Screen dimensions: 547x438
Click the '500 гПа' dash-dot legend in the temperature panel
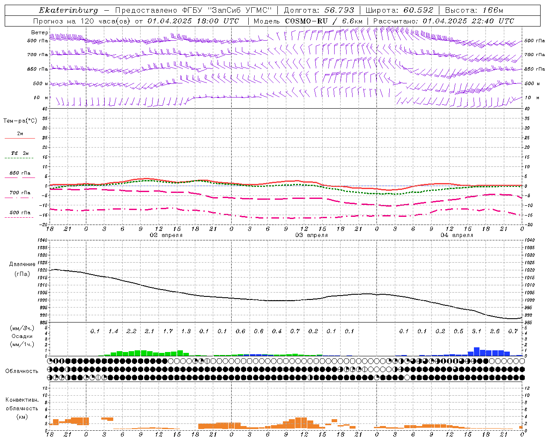(20, 214)
